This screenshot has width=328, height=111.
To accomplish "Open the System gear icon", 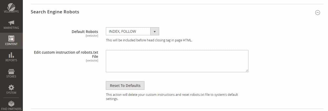I will [x=11, y=87].
